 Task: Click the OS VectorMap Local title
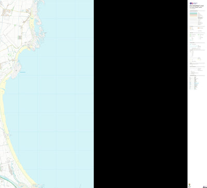click(197, 6)
